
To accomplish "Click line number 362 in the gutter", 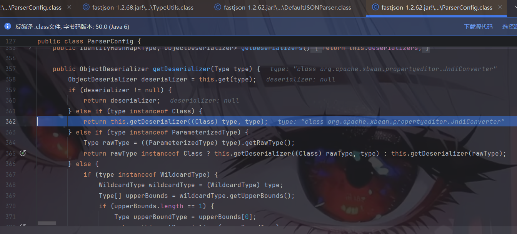I will 10,121.
